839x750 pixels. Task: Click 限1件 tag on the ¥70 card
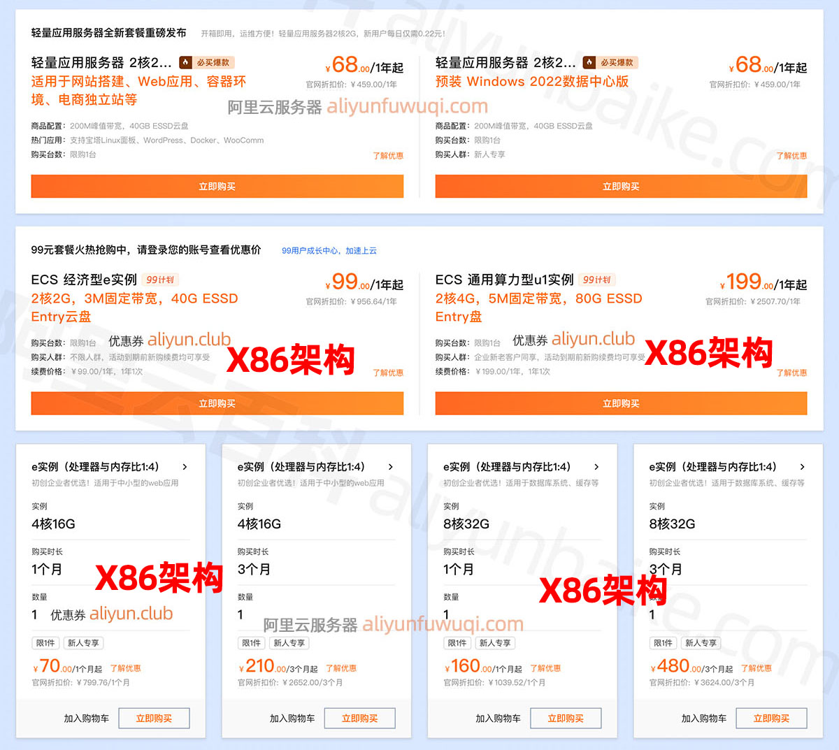point(45,643)
